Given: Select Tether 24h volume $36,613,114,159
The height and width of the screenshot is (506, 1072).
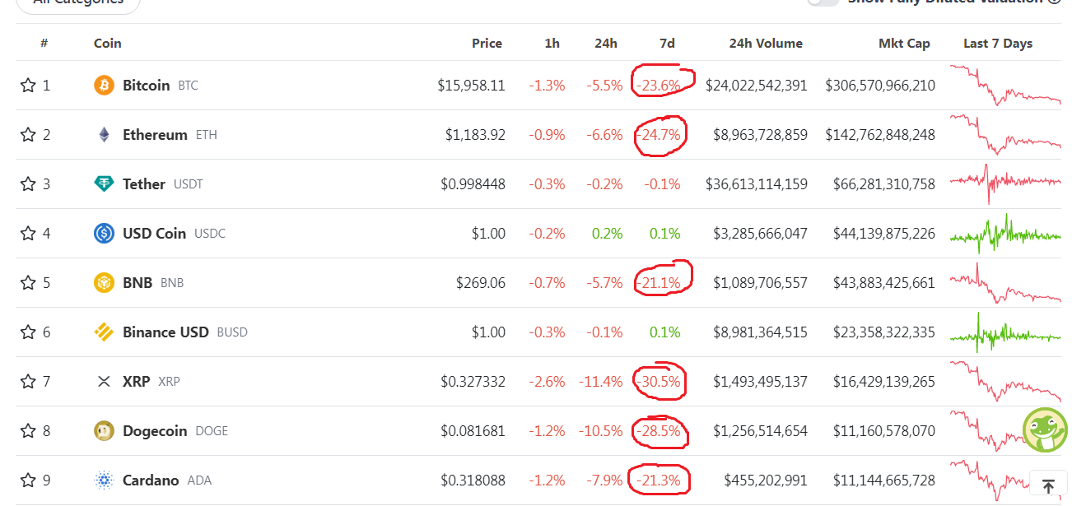Looking at the screenshot, I should (x=757, y=184).
